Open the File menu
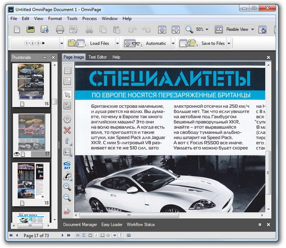 (14, 18)
